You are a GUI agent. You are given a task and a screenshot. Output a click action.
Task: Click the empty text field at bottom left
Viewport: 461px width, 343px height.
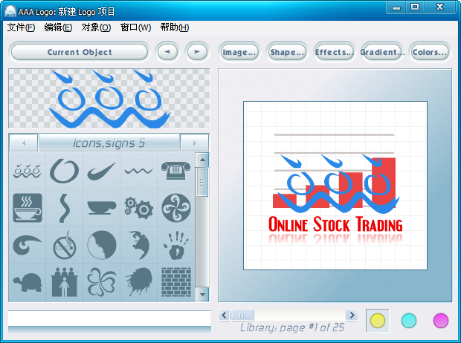(x=109, y=318)
